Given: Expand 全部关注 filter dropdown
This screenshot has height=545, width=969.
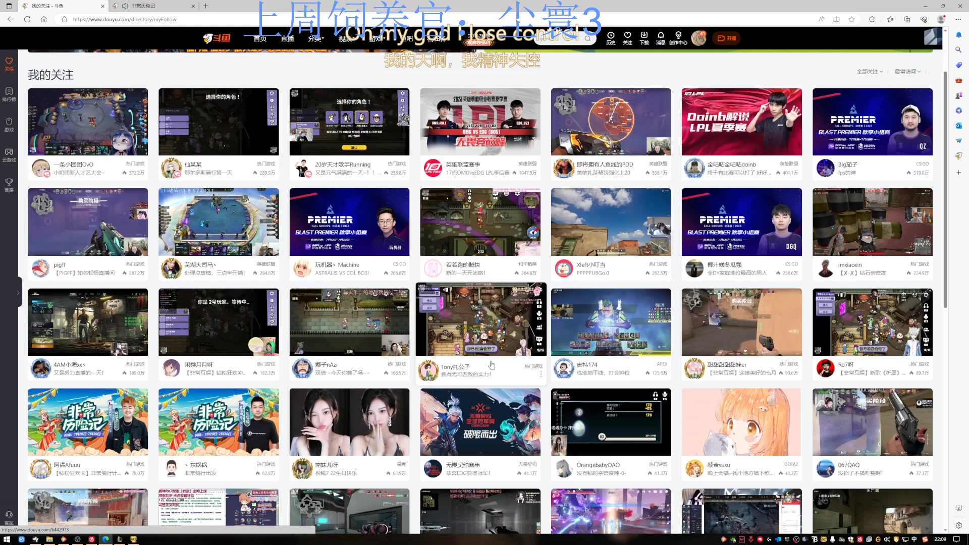Looking at the screenshot, I should tap(870, 72).
